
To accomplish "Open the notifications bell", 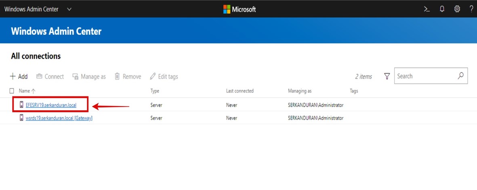I will point(442,9).
